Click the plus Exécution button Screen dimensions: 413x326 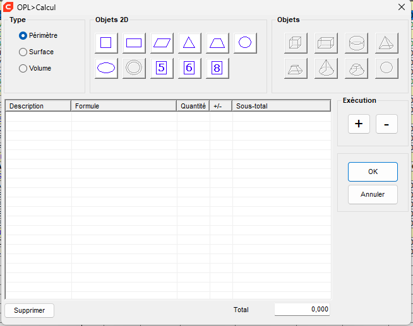[x=359, y=124]
